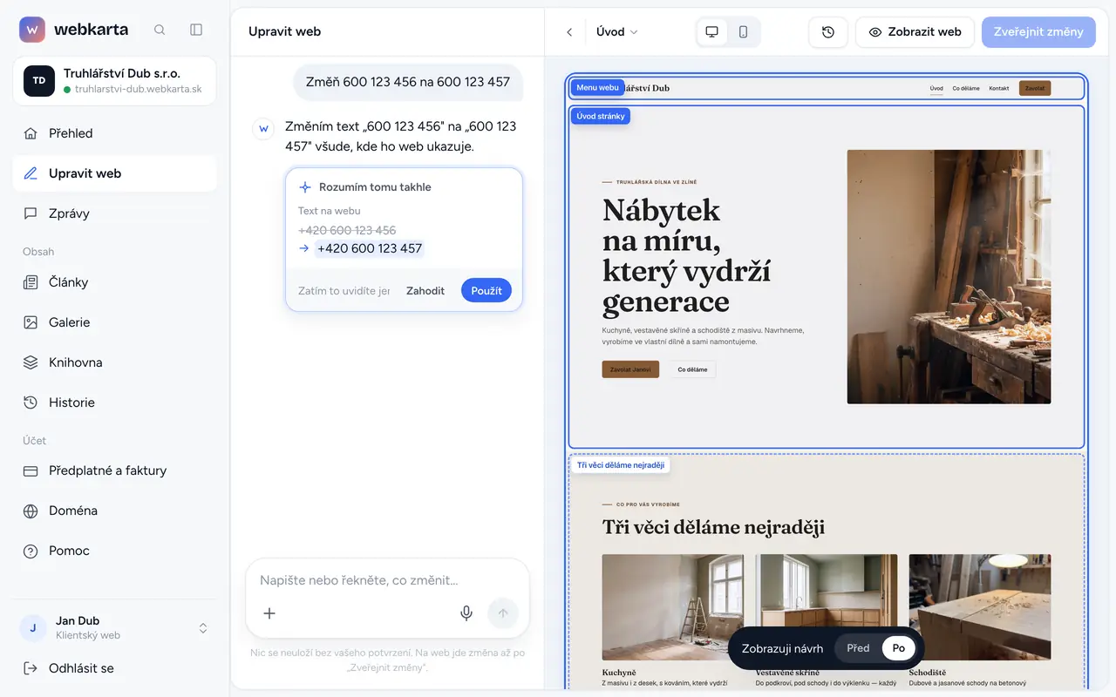Click the Co děláme button in preview
1116x697 pixels.
[x=692, y=369]
